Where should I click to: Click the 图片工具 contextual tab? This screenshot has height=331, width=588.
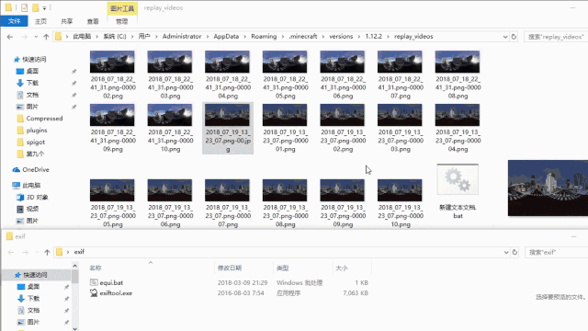click(x=122, y=8)
